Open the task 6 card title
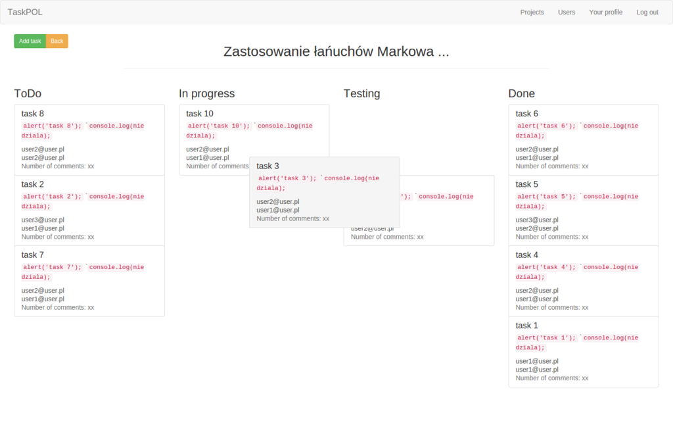 point(526,114)
